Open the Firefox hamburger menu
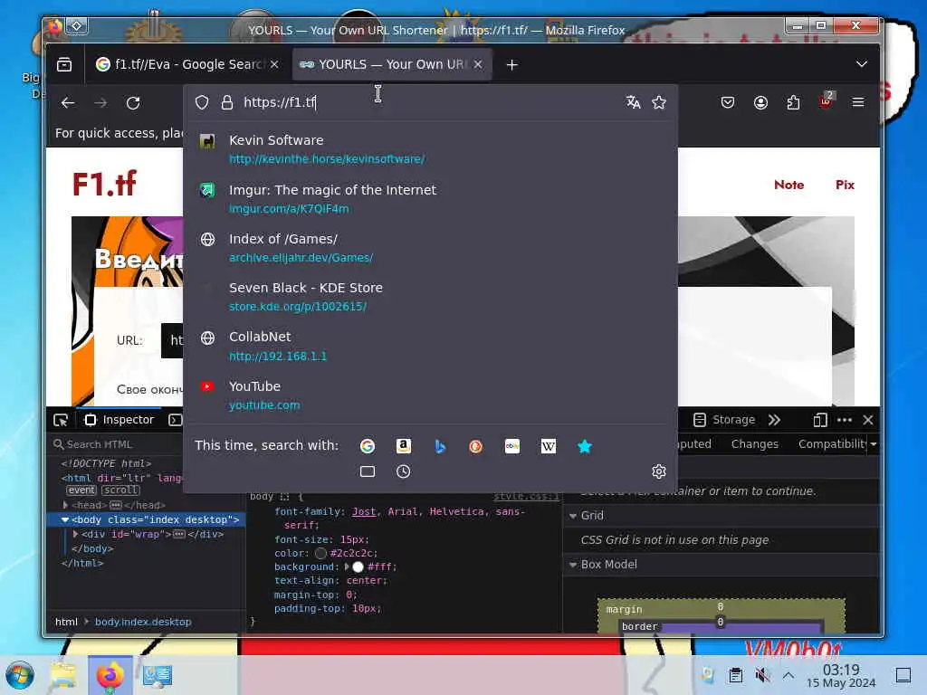Viewport: 927px width, 695px height. 858,103
